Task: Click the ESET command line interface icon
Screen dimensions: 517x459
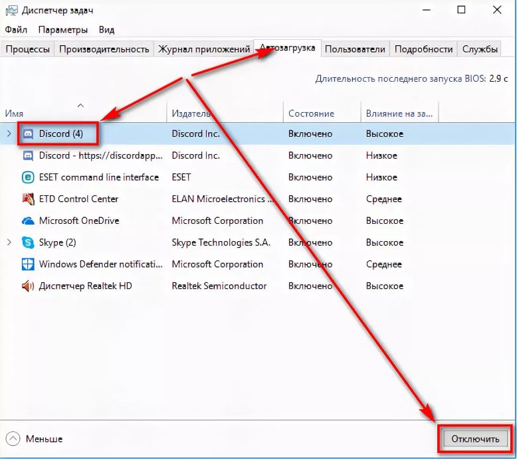Action: pyautogui.click(x=28, y=177)
